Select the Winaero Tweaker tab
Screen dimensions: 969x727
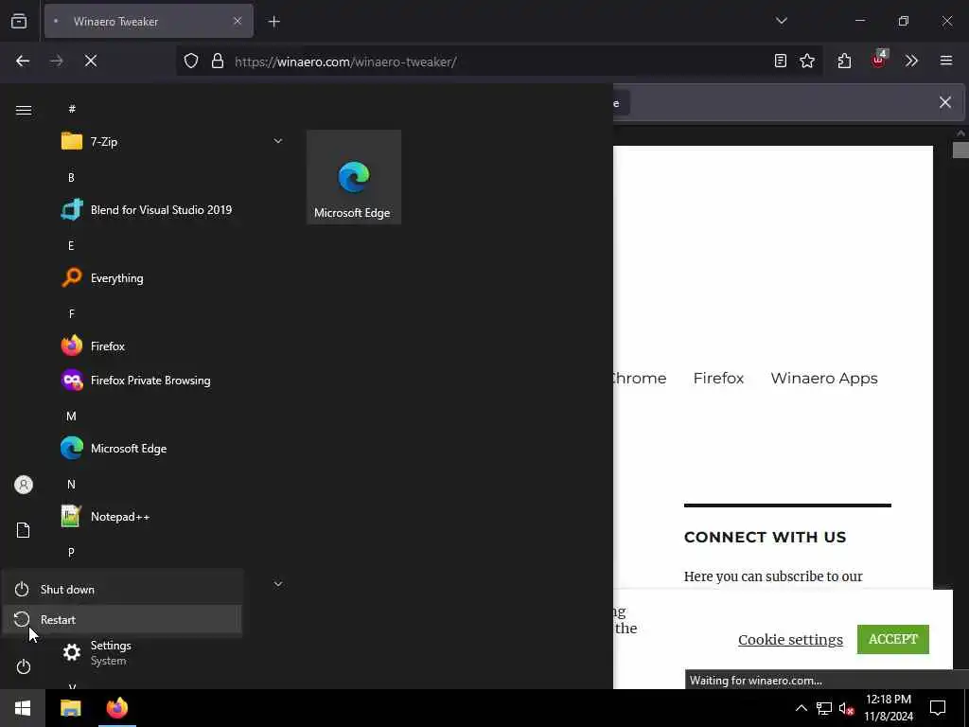[149, 21]
